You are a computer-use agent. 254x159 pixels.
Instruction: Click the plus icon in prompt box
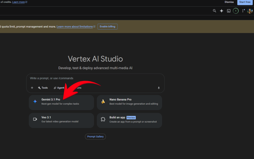[32, 88]
